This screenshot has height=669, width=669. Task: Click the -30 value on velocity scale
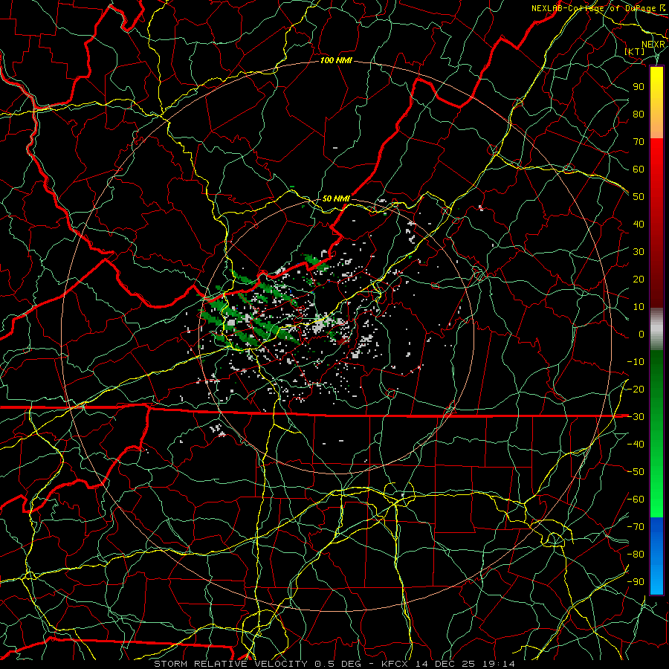click(636, 417)
